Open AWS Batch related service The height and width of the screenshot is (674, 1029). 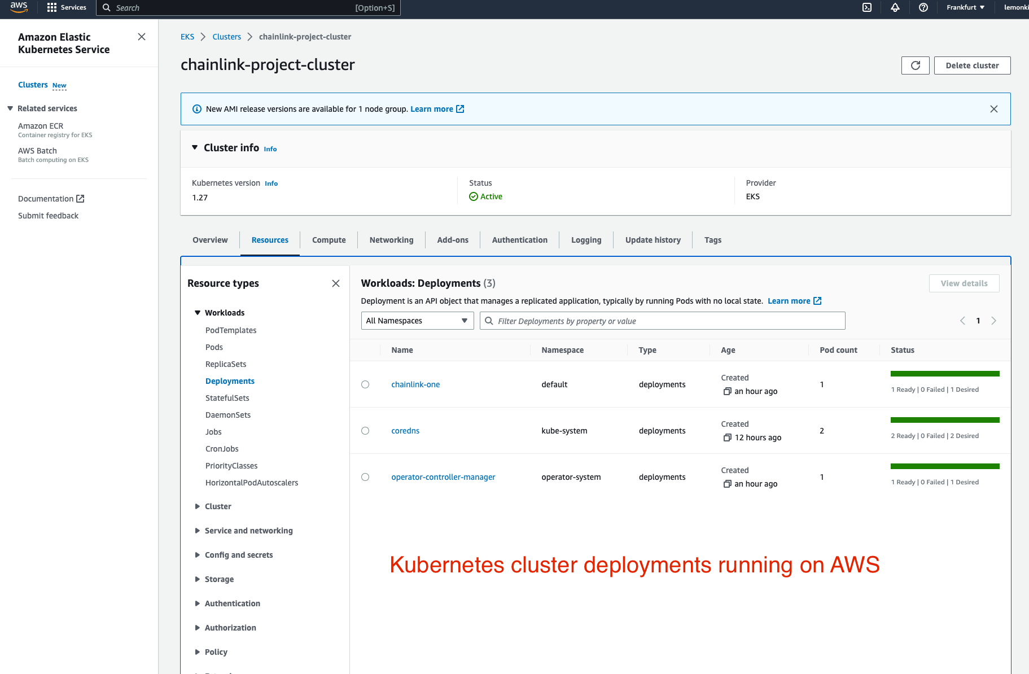[37, 151]
